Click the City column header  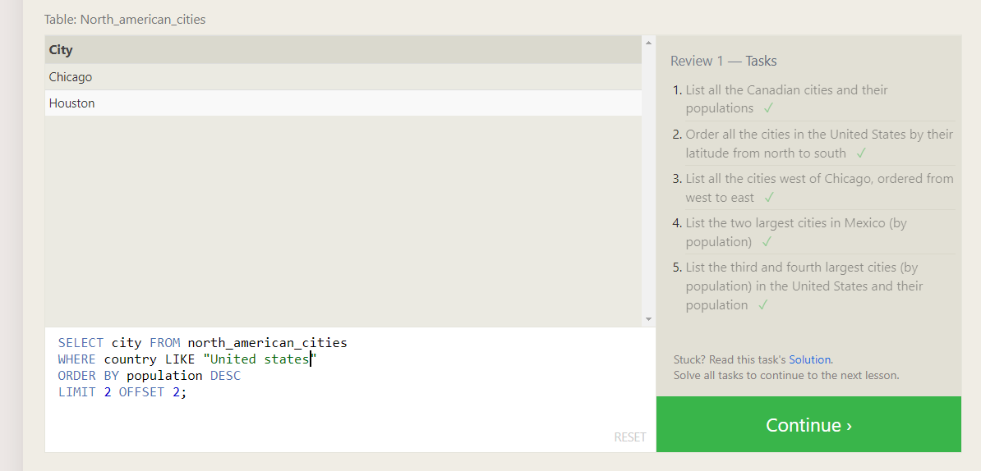point(61,50)
